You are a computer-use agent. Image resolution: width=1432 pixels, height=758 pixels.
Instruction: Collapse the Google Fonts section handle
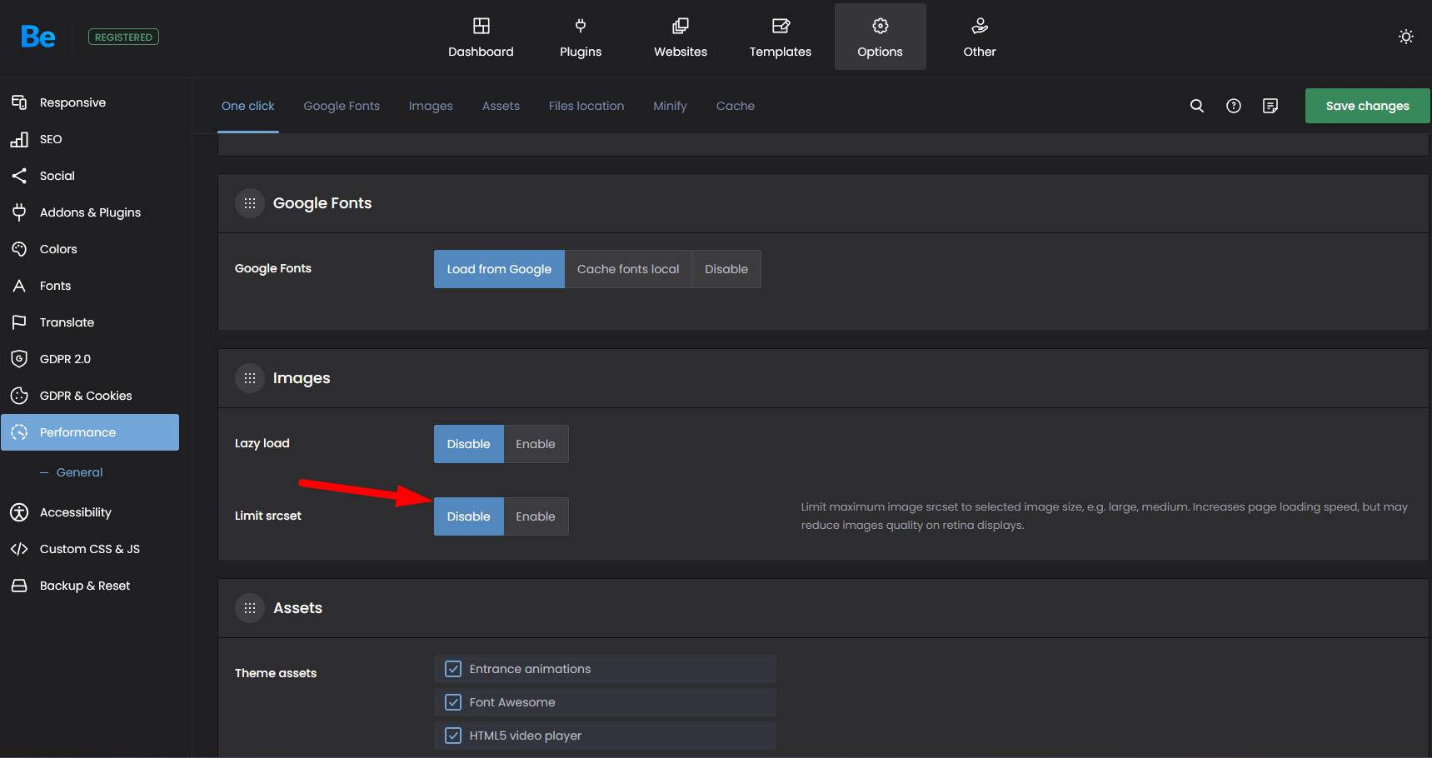click(x=250, y=203)
